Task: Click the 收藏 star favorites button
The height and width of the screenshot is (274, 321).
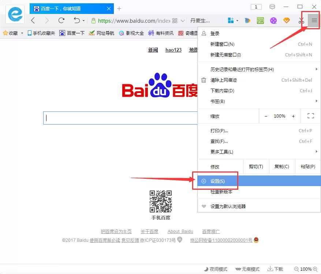Action: (11, 33)
